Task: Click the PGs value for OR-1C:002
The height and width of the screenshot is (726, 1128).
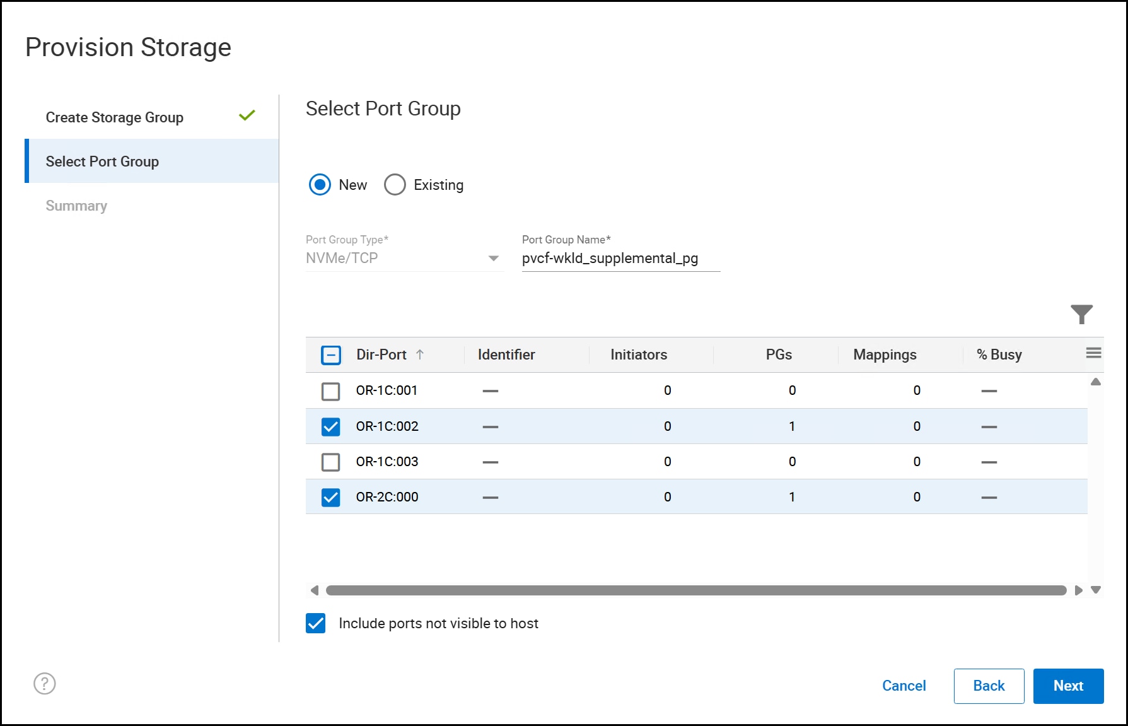Action: (792, 426)
